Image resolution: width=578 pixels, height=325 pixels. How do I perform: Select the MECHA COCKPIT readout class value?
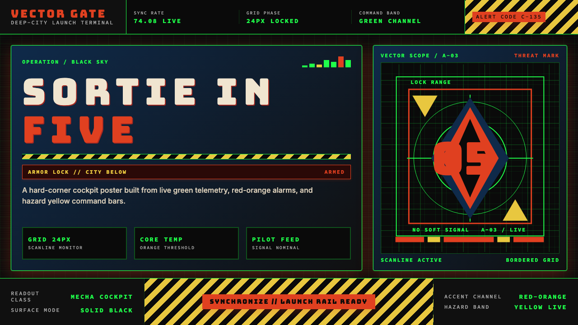102,297
